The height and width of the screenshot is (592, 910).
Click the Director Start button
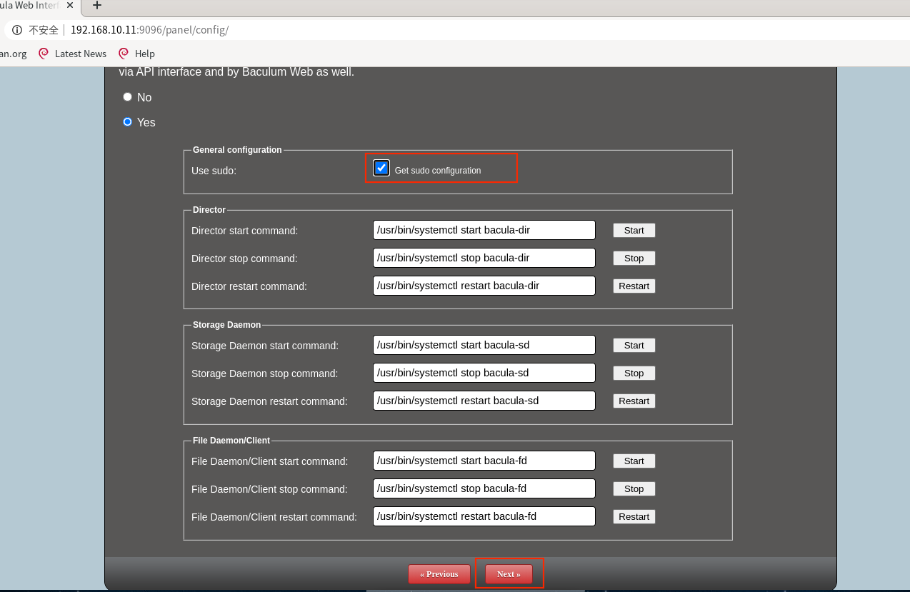pyautogui.click(x=634, y=231)
